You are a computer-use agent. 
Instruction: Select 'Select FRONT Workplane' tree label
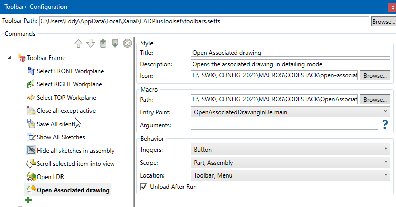[x=70, y=71]
